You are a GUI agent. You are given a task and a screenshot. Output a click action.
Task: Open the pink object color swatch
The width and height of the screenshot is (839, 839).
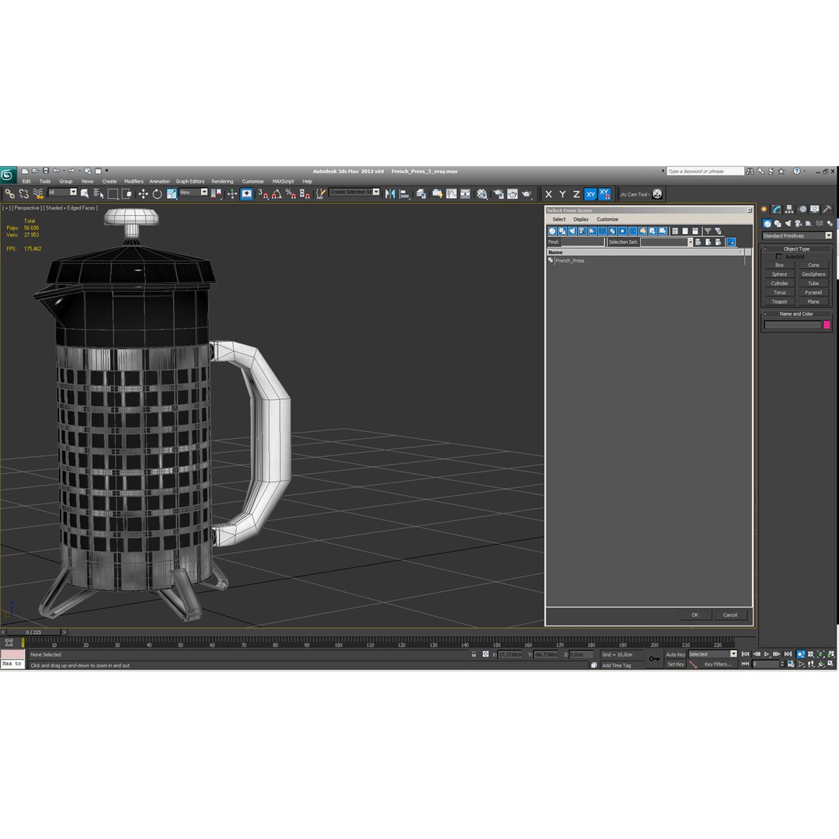pos(827,325)
